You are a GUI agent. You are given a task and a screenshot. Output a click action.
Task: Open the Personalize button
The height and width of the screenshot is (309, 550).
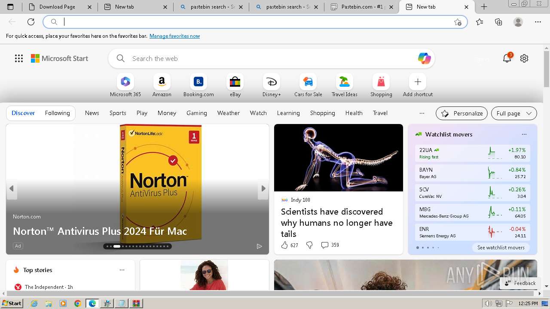(x=461, y=113)
